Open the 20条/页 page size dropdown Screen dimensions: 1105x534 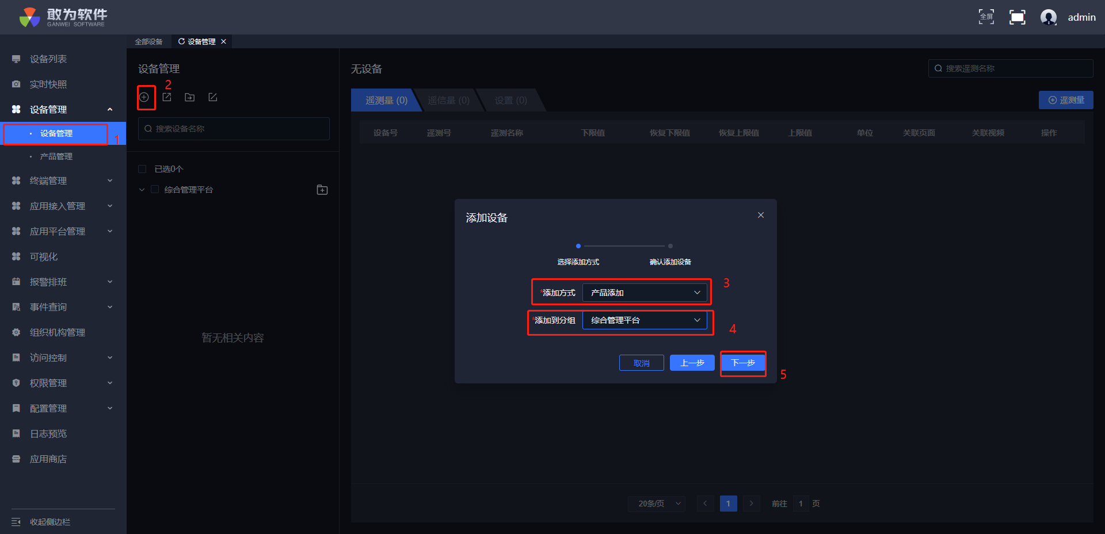(657, 504)
